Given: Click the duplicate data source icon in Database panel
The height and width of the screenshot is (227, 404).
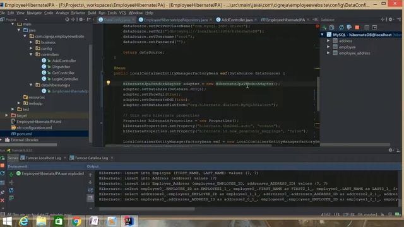Looking at the screenshot, I should click(x=332, y=27).
